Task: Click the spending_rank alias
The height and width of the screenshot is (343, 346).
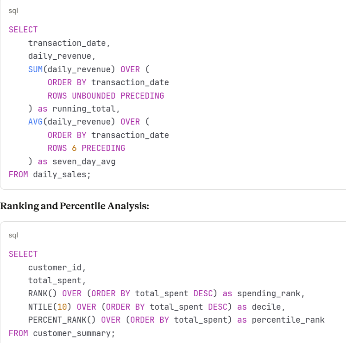Action: 271,293
